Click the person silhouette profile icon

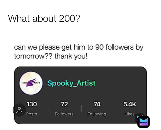pyautogui.click(x=19, y=110)
